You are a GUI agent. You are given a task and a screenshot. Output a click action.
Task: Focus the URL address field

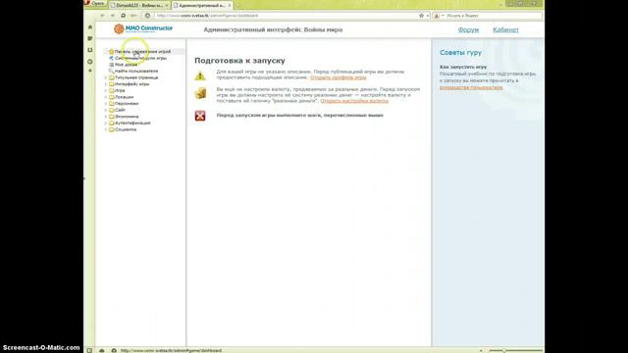pyautogui.click(x=285, y=16)
